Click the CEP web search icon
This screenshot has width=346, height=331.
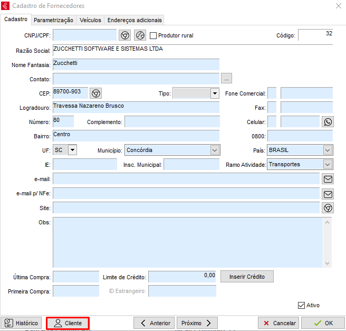pos(96,93)
